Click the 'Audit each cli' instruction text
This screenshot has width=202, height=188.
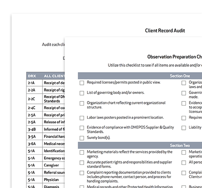click(x=53, y=45)
